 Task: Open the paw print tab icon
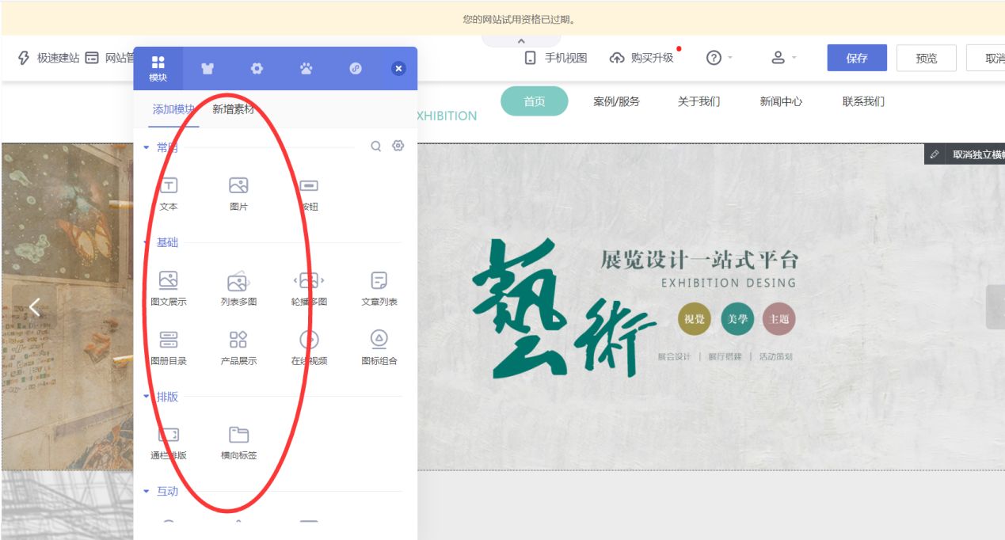306,69
